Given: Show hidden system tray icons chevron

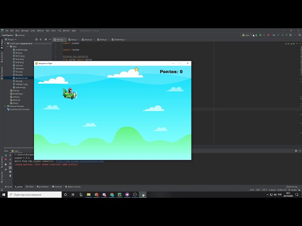Looking at the screenshot, I should tap(268, 194).
